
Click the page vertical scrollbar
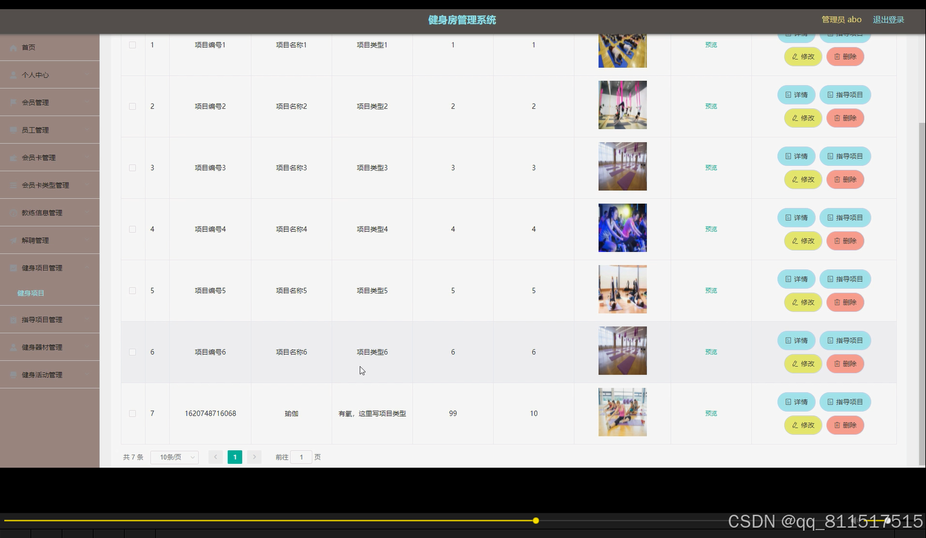click(922, 293)
